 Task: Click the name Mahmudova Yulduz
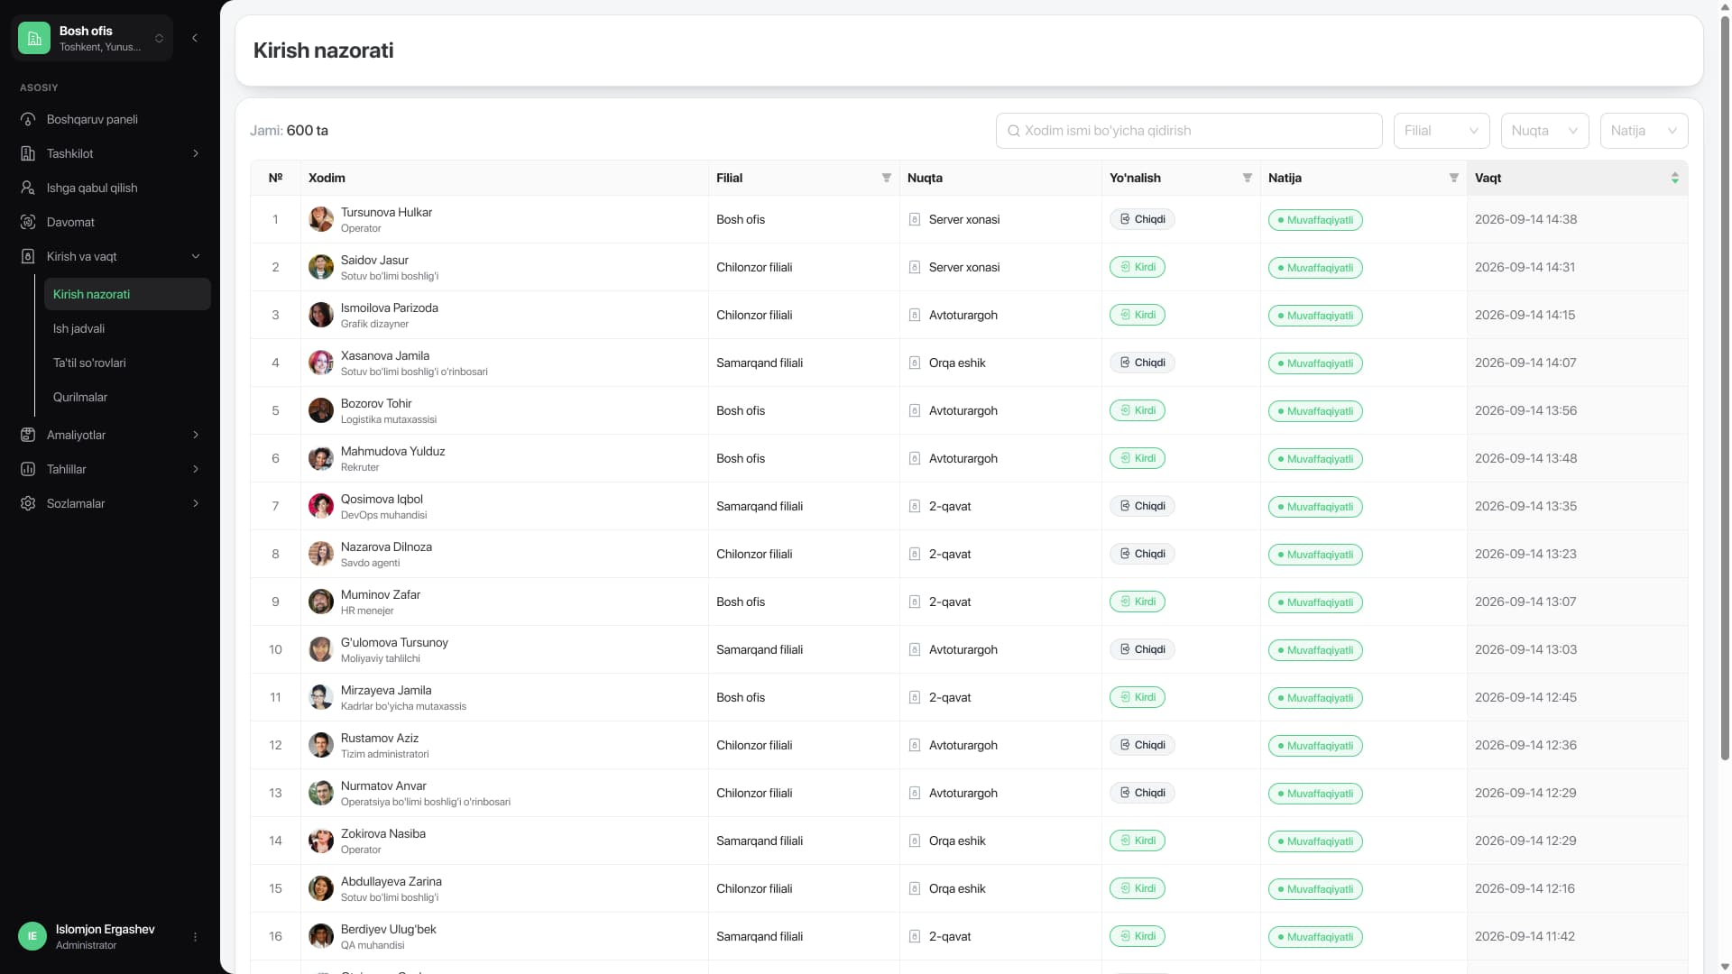point(392,451)
